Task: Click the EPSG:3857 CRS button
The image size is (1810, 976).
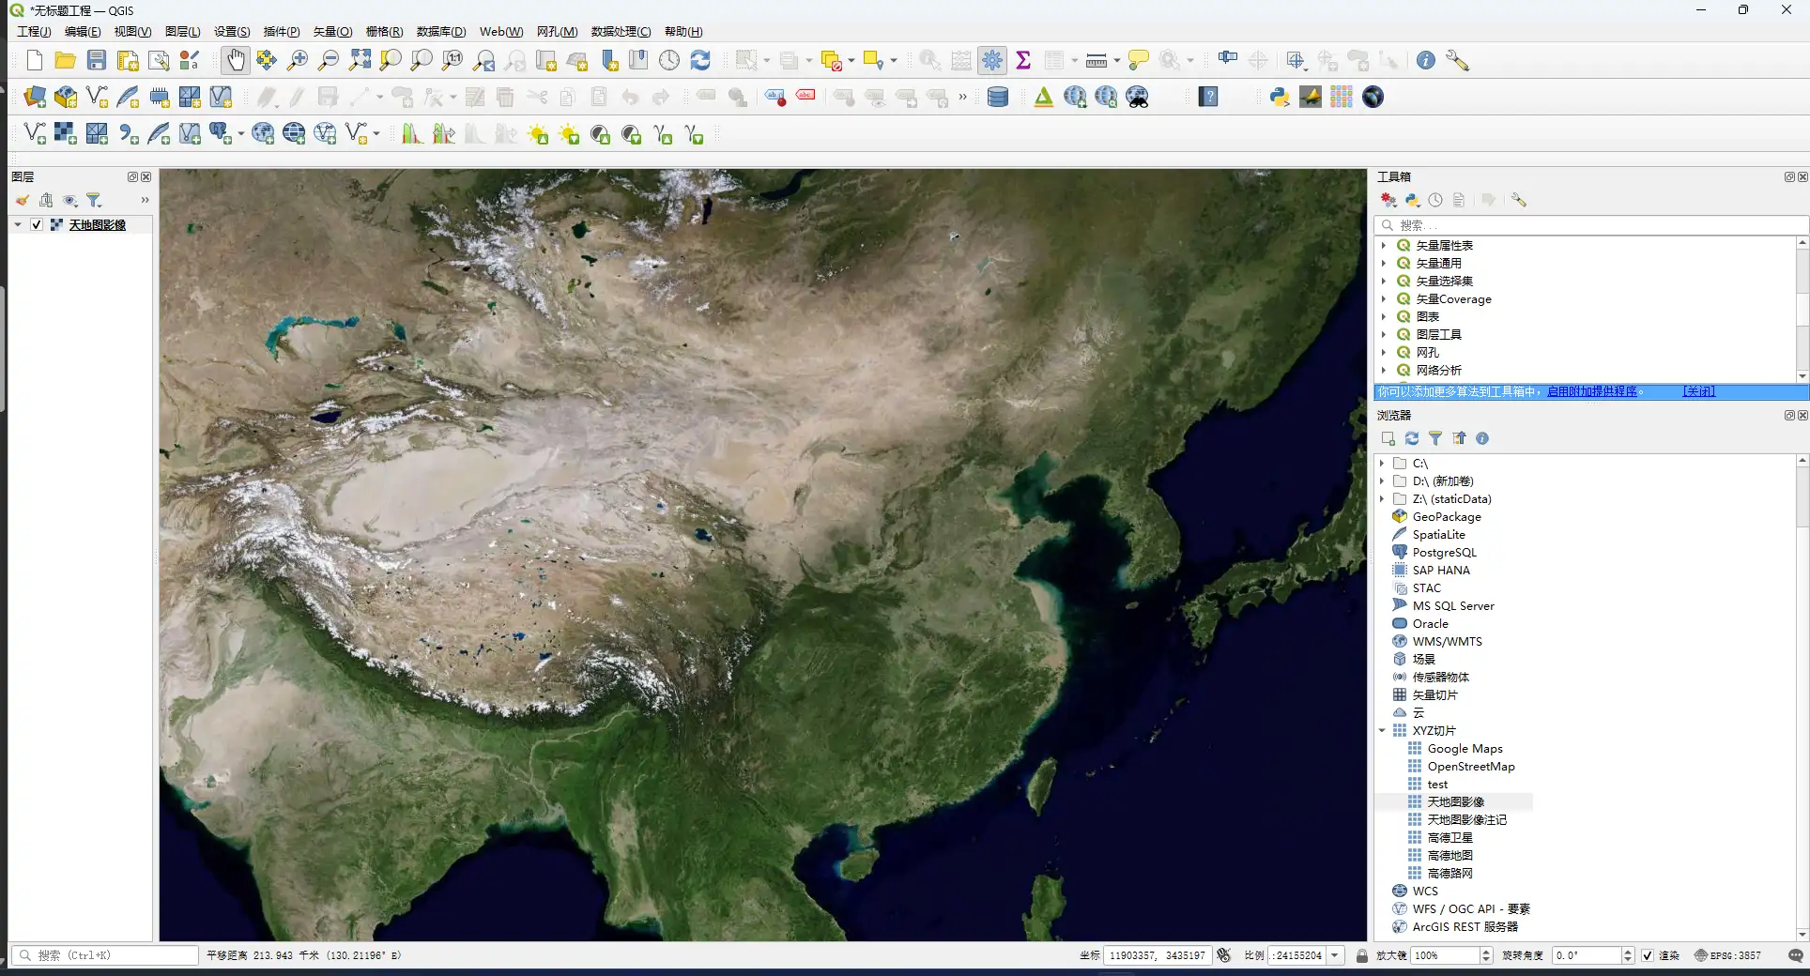Action: (x=1727, y=955)
